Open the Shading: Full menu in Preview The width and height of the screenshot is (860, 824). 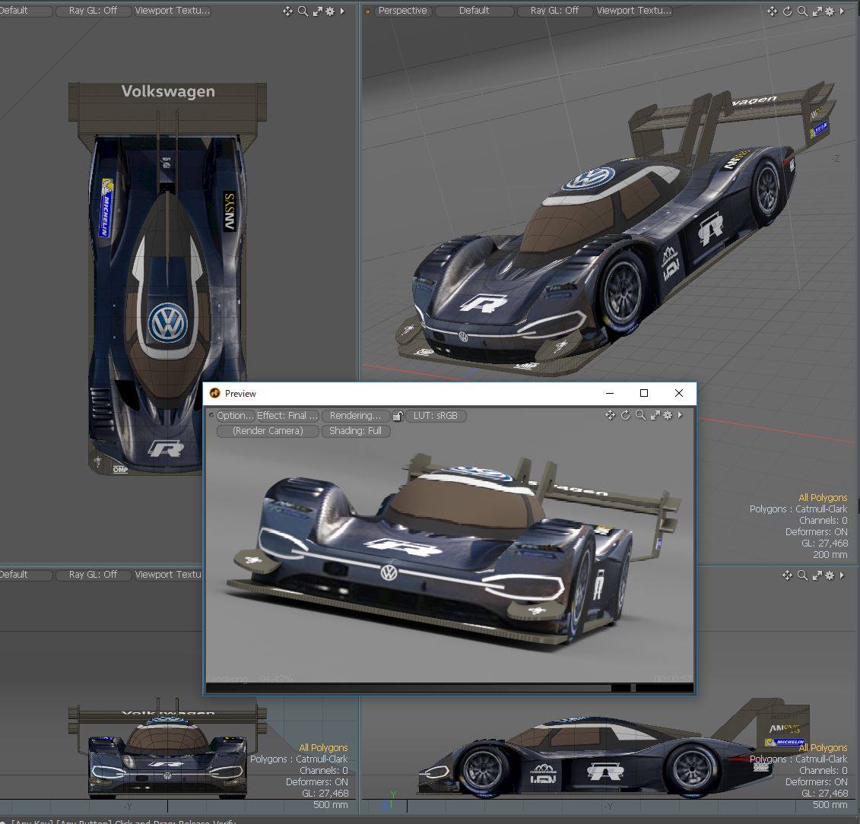(x=356, y=431)
